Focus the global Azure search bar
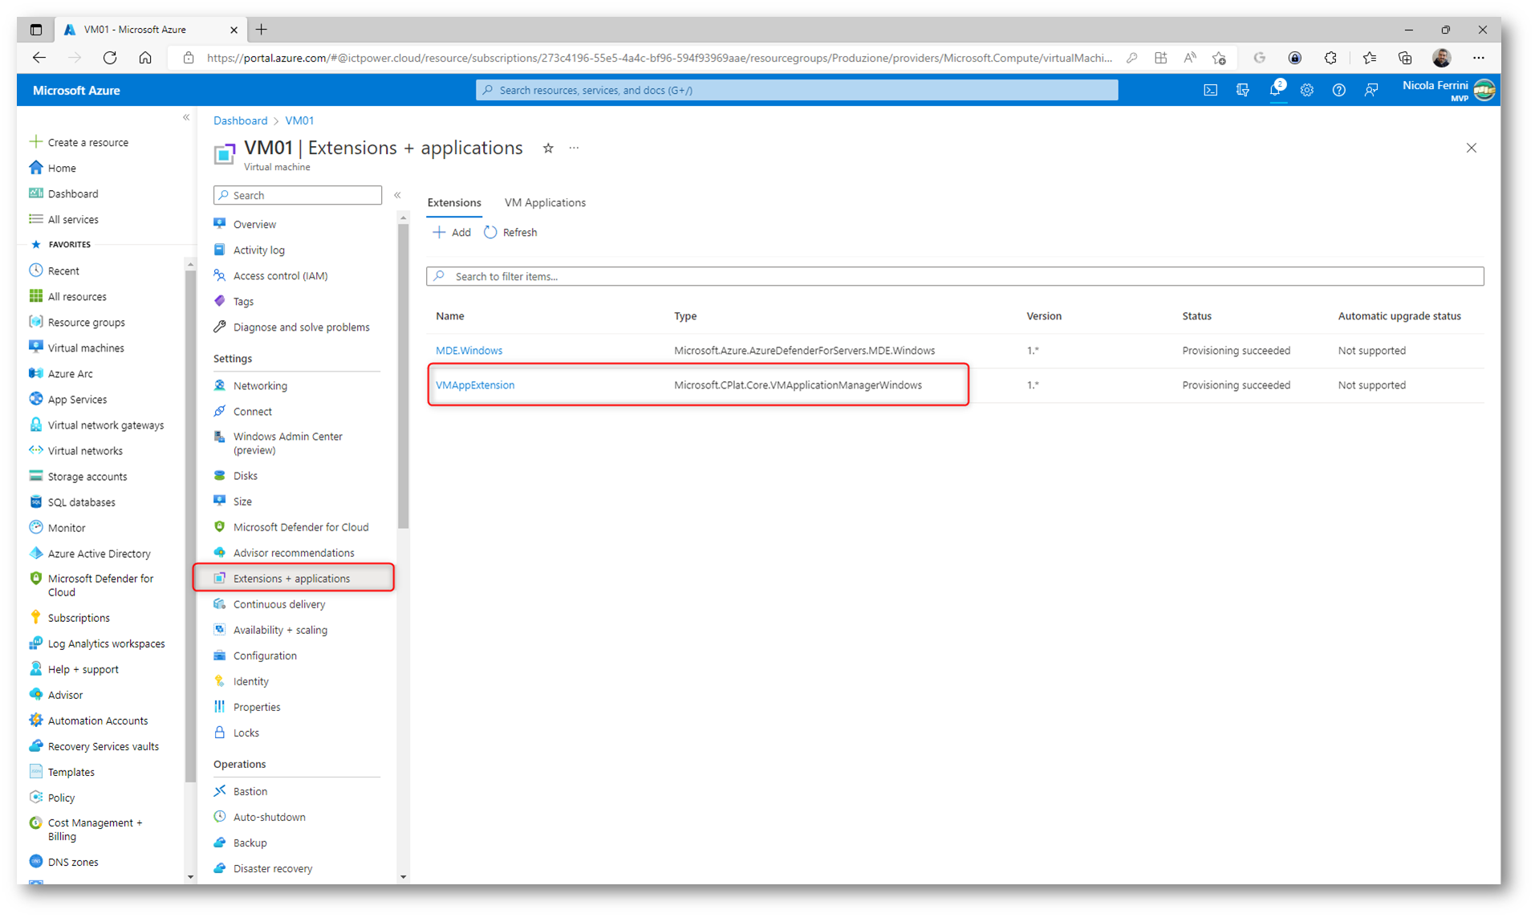1535x918 pixels. [x=797, y=90]
